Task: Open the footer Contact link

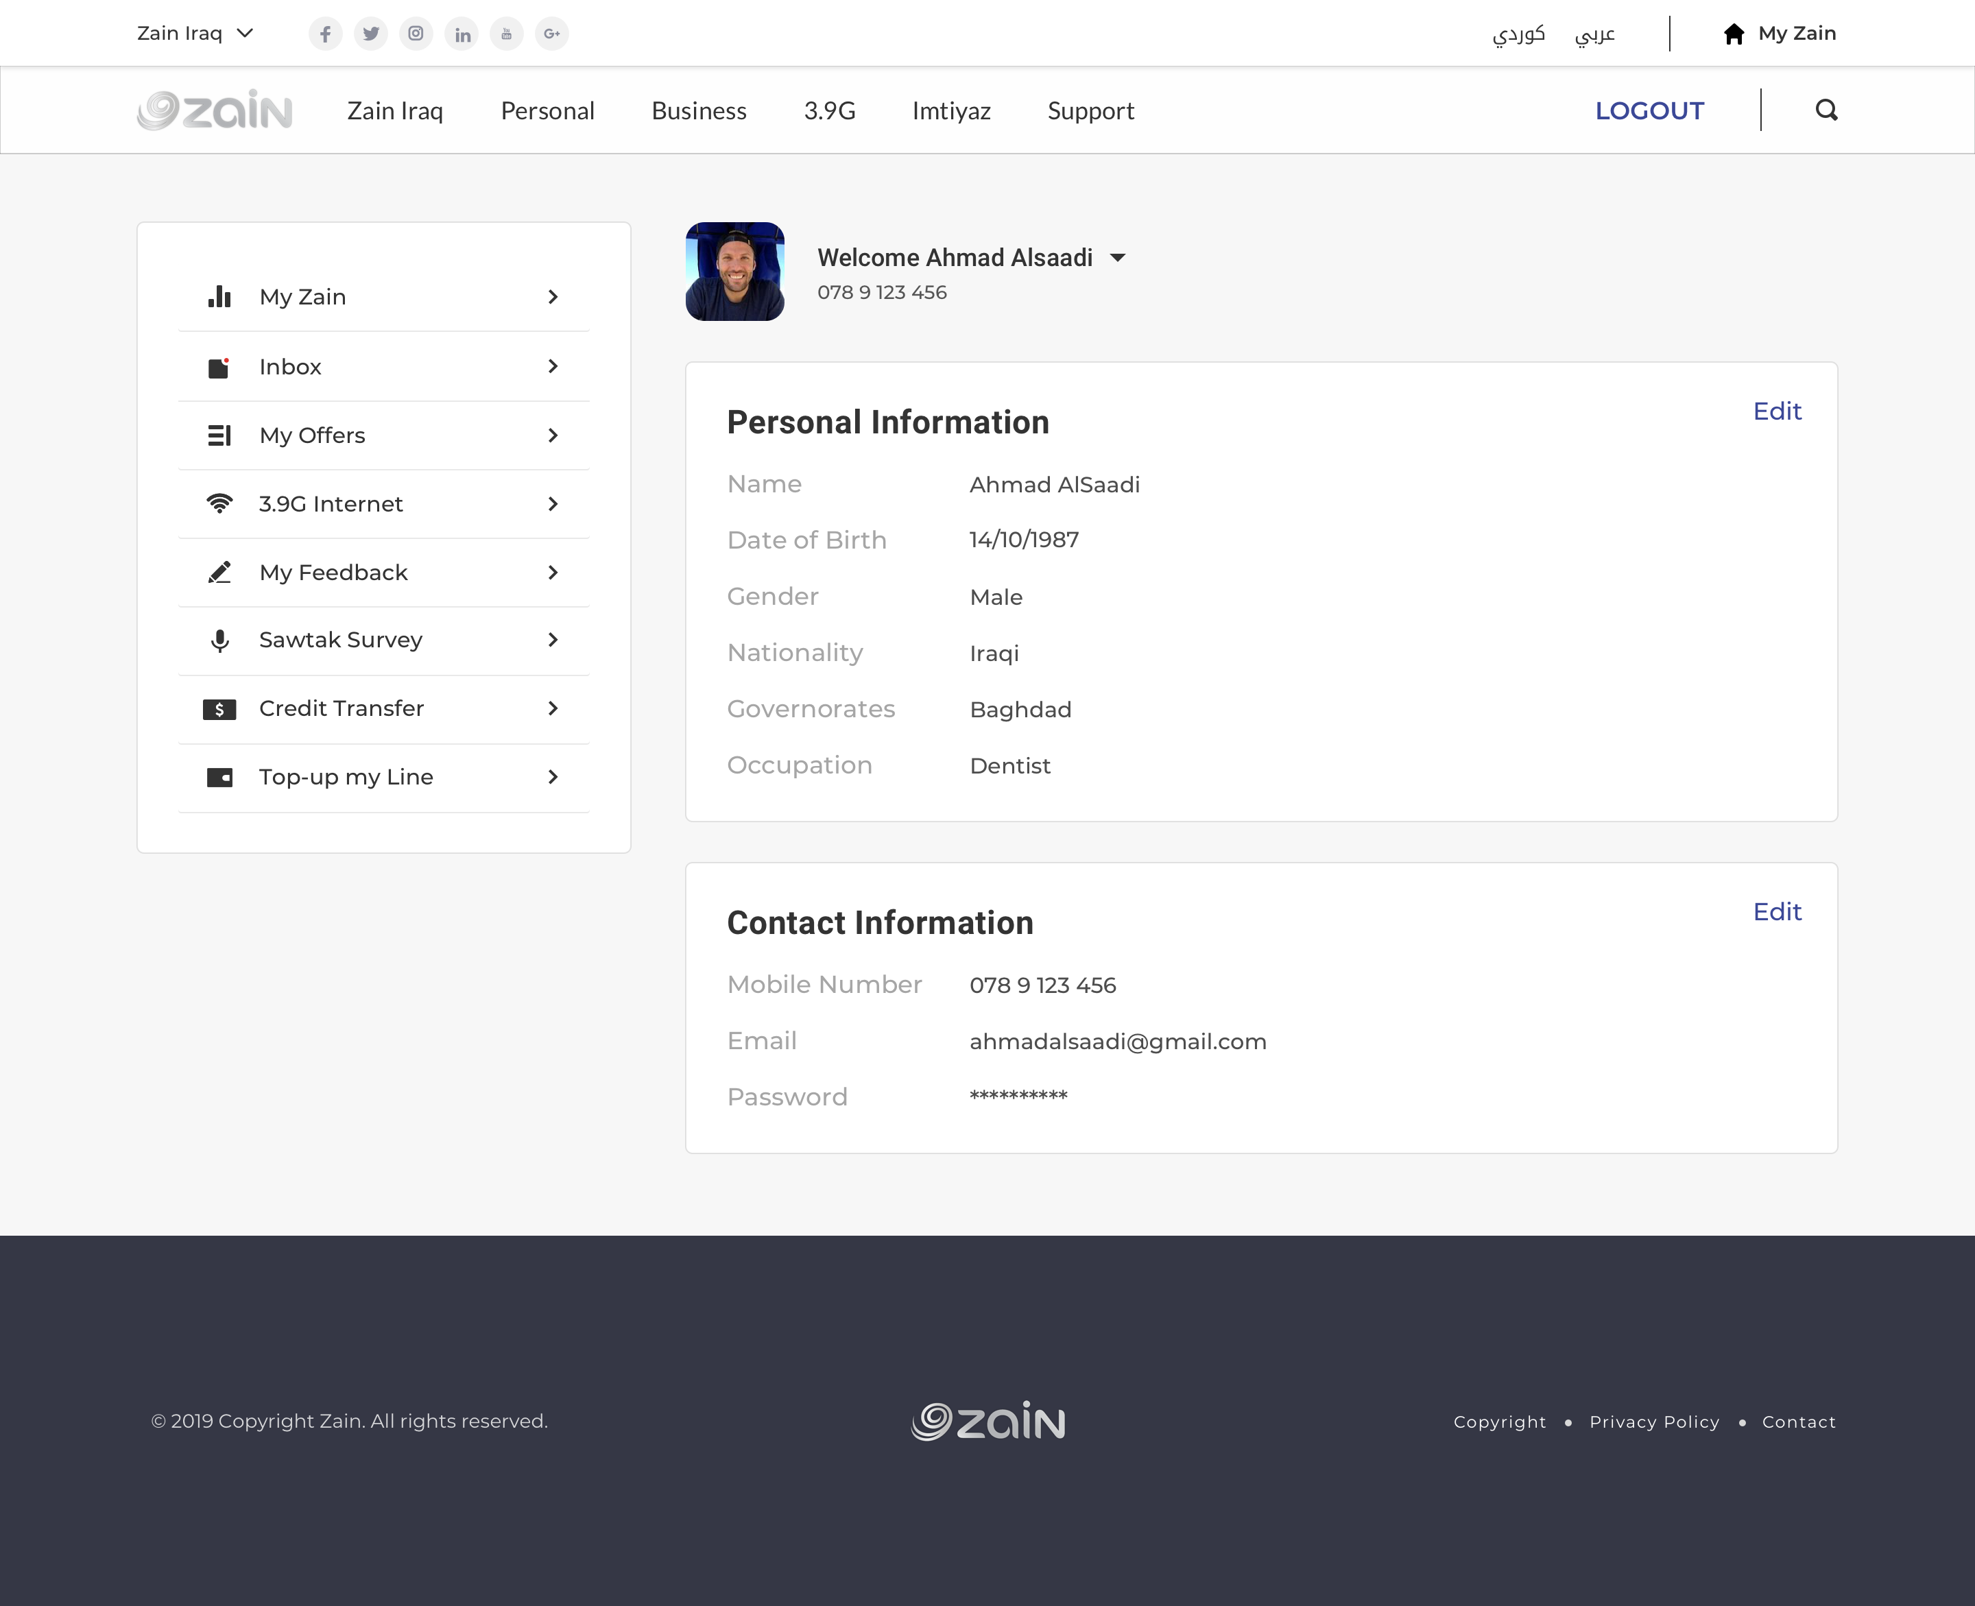Action: 1798,1422
